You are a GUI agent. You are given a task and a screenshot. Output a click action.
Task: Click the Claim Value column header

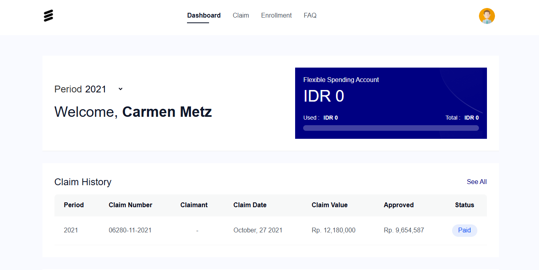(x=330, y=205)
